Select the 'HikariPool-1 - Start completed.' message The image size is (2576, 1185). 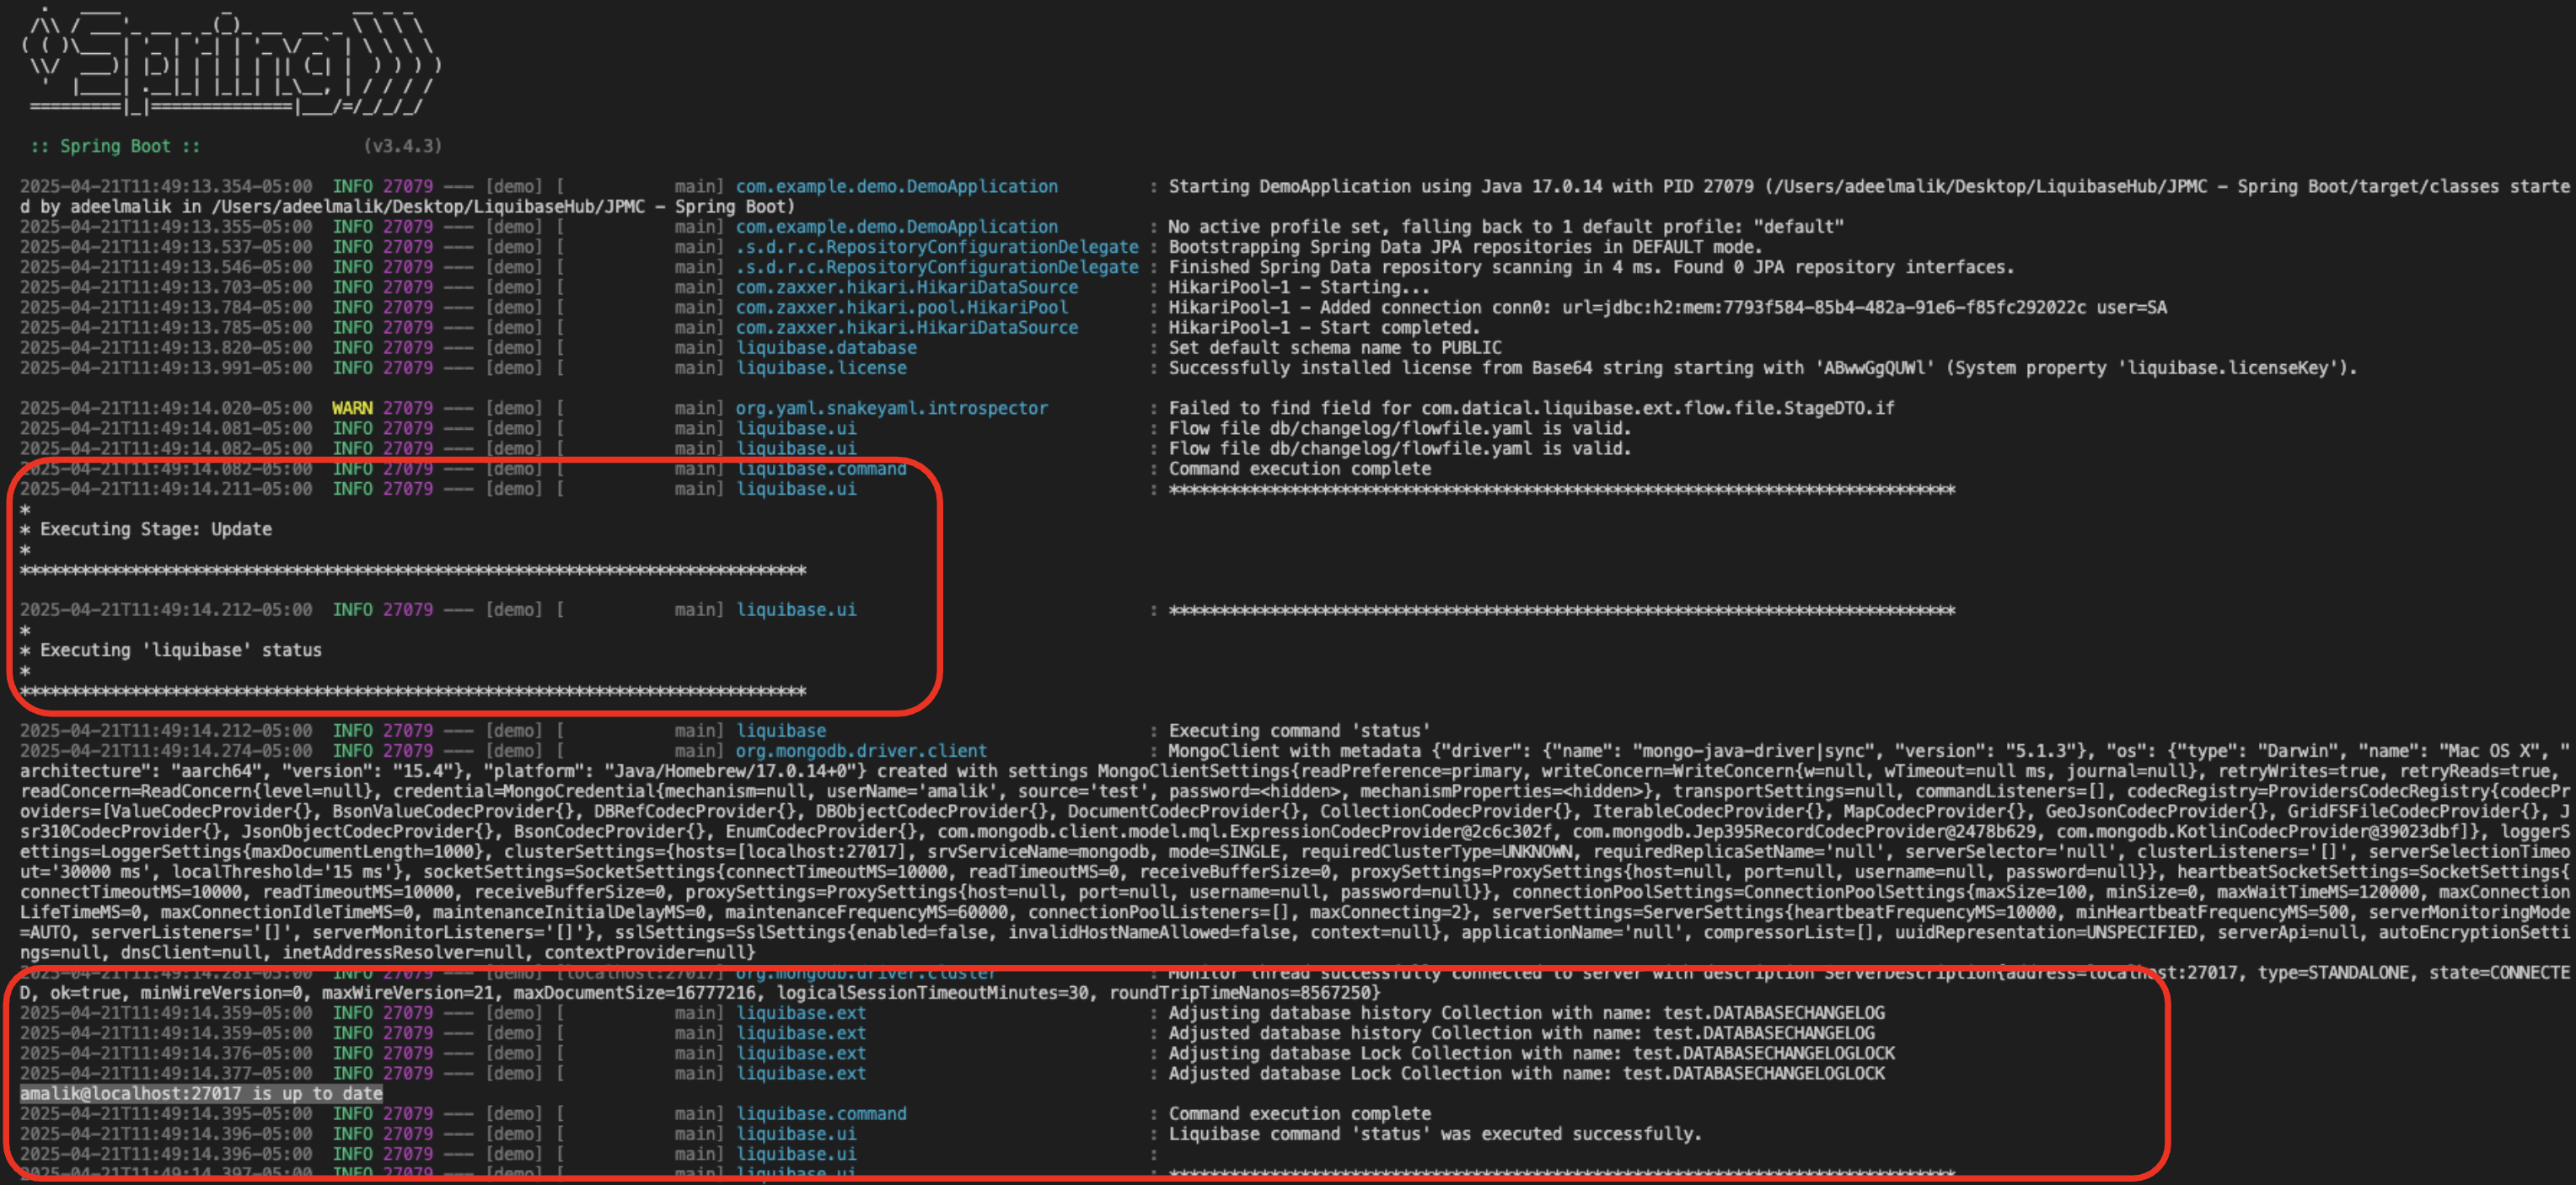(1324, 327)
